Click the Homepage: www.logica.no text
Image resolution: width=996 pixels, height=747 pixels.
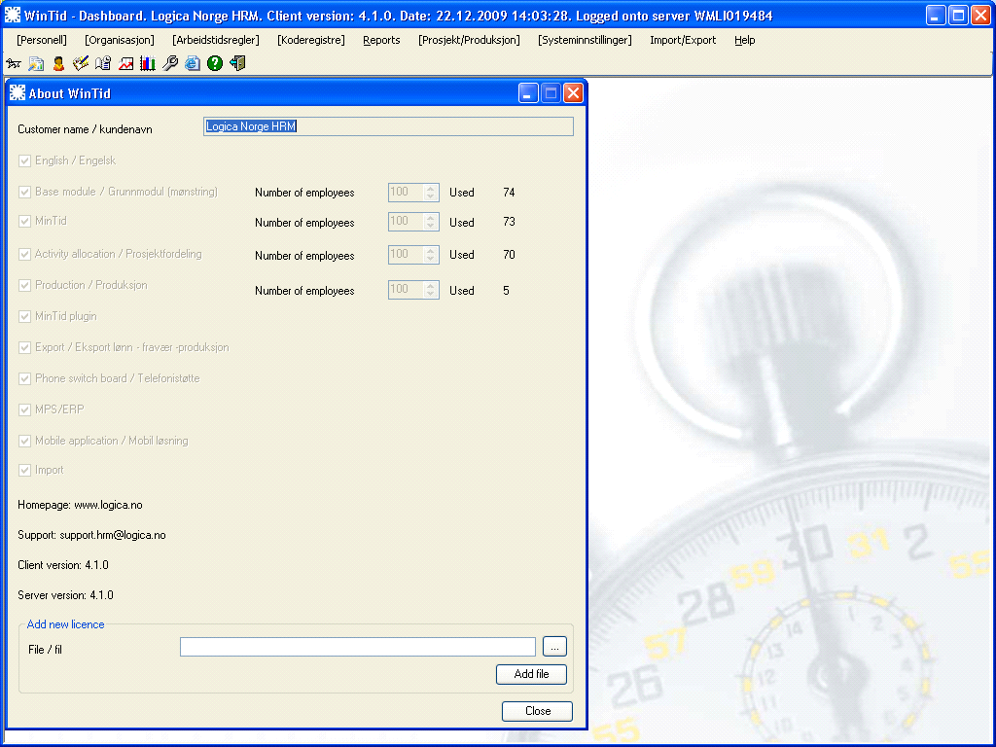point(80,505)
